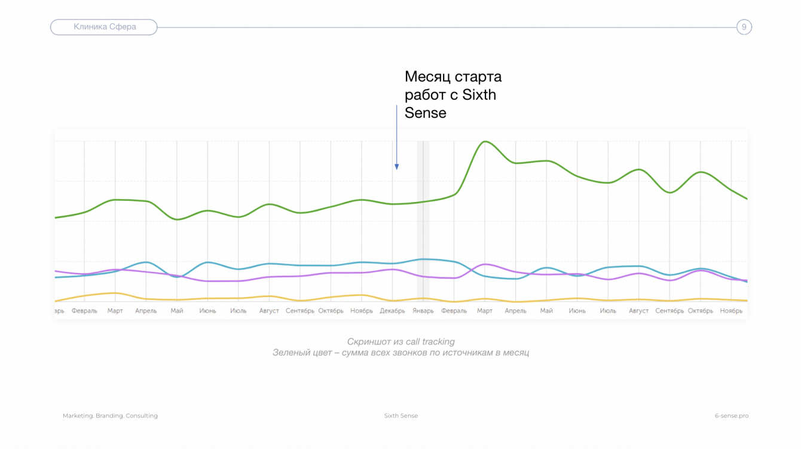Click the page number 9 circle
Screen dimensions: 801x449
pos(744,27)
